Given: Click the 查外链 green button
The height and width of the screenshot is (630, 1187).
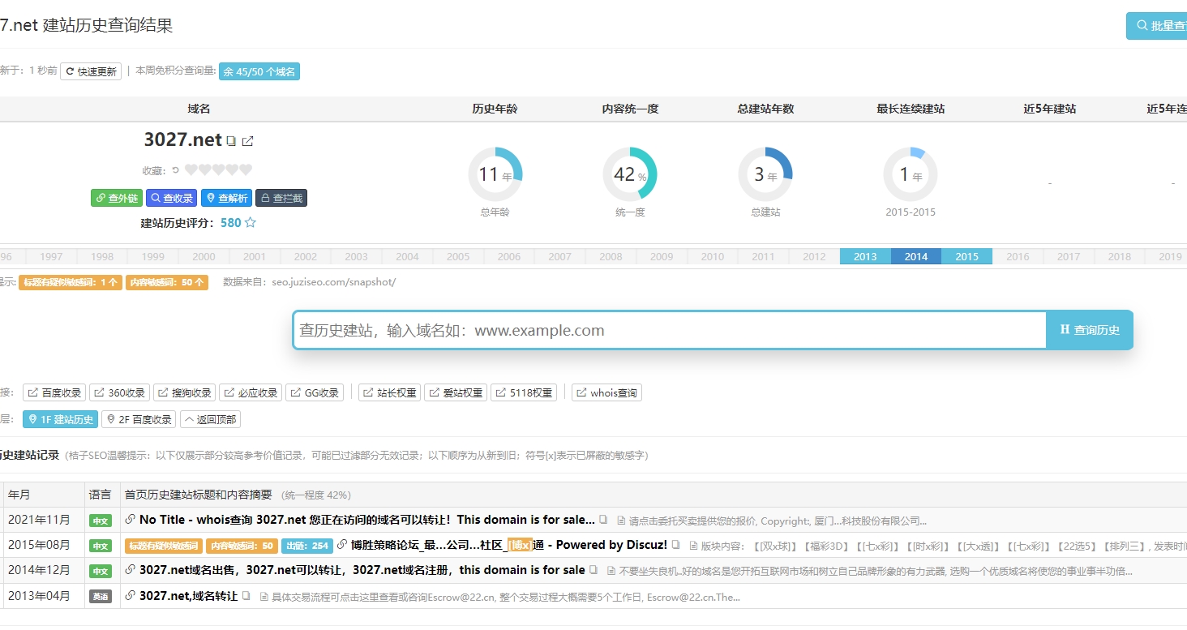Looking at the screenshot, I should tap(117, 198).
